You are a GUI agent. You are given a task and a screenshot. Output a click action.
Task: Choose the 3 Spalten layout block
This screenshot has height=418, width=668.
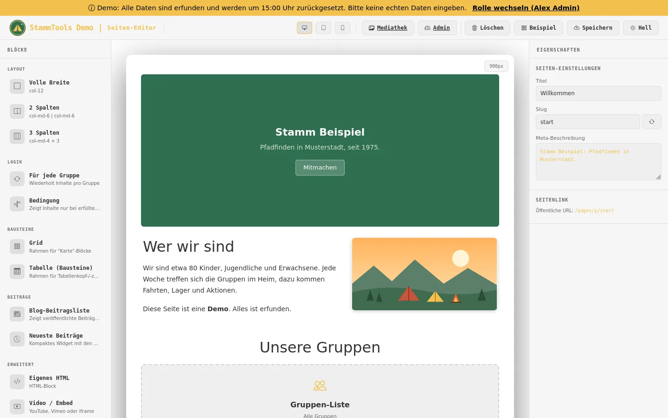click(56, 136)
